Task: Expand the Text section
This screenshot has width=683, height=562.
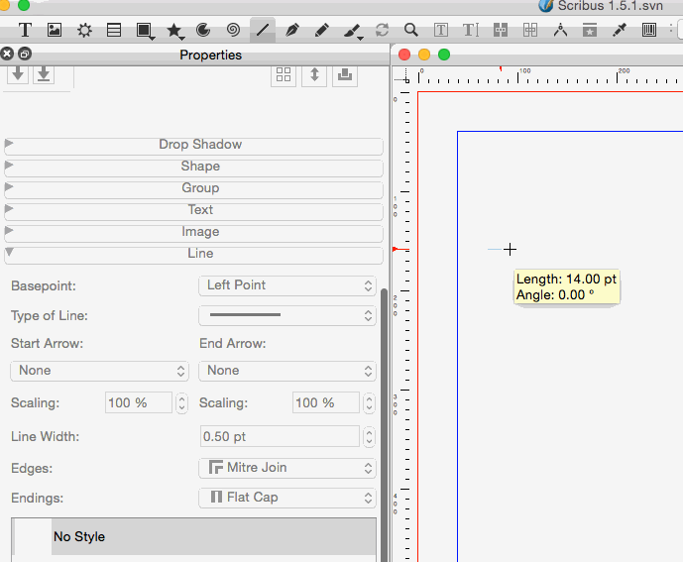Action: pyautogui.click(x=193, y=210)
